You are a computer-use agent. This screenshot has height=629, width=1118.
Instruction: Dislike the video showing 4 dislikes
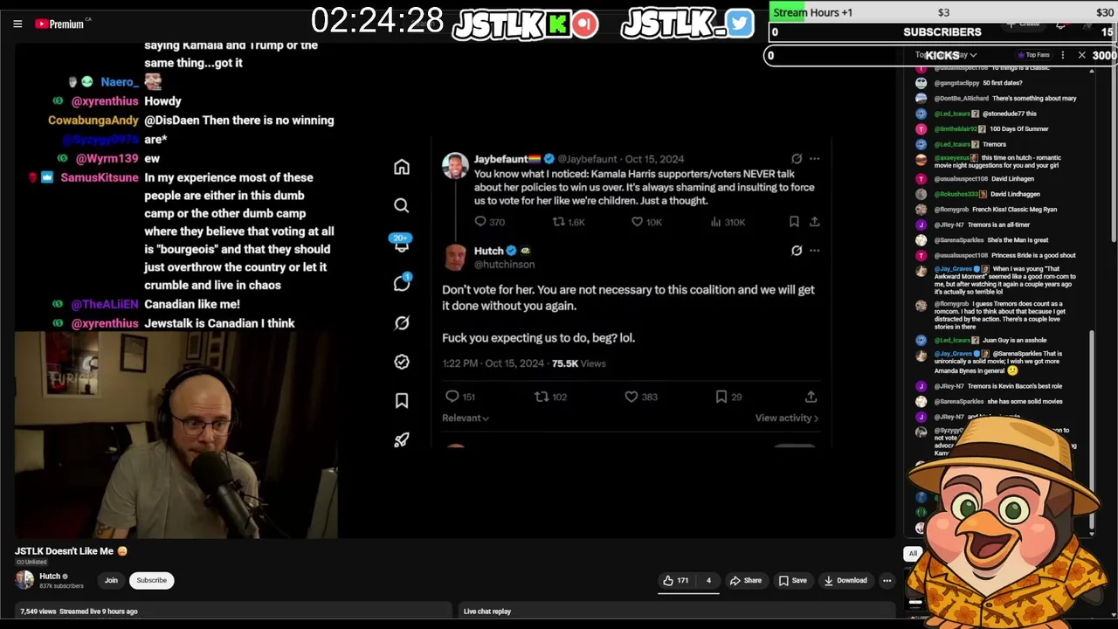(x=708, y=580)
